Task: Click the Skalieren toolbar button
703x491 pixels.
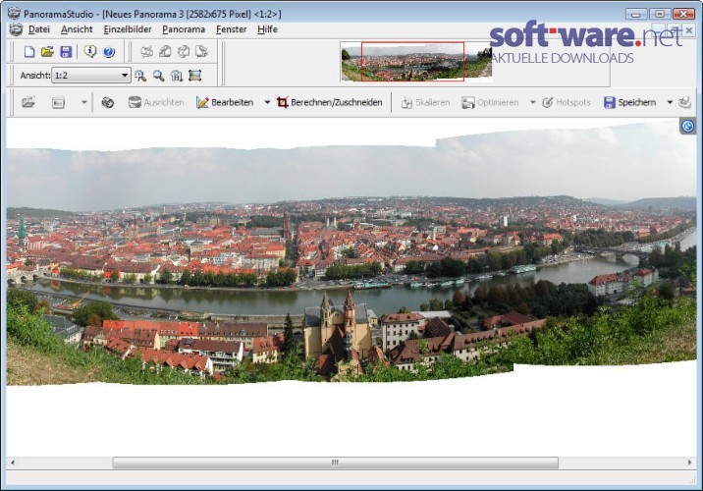Action: coord(425,102)
